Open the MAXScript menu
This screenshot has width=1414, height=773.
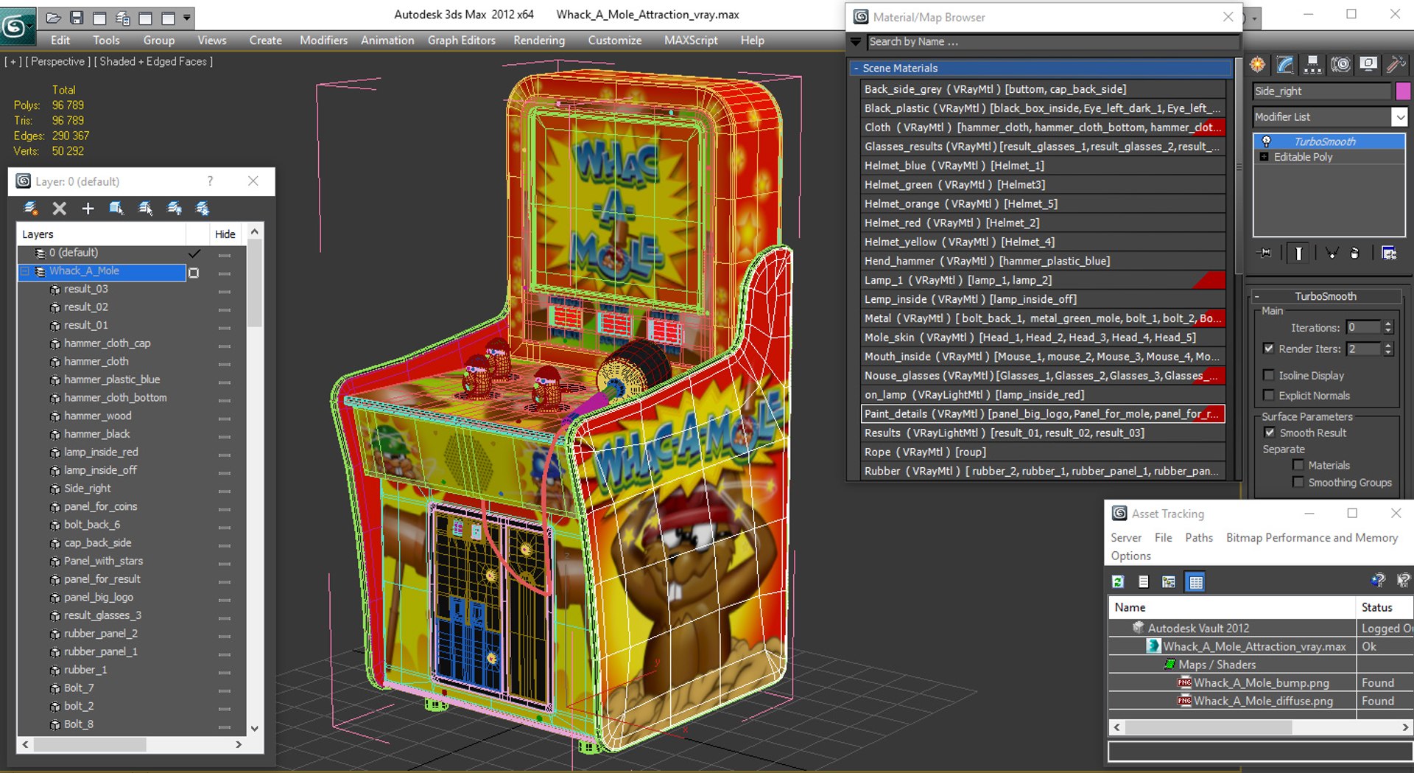(x=691, y=41)
